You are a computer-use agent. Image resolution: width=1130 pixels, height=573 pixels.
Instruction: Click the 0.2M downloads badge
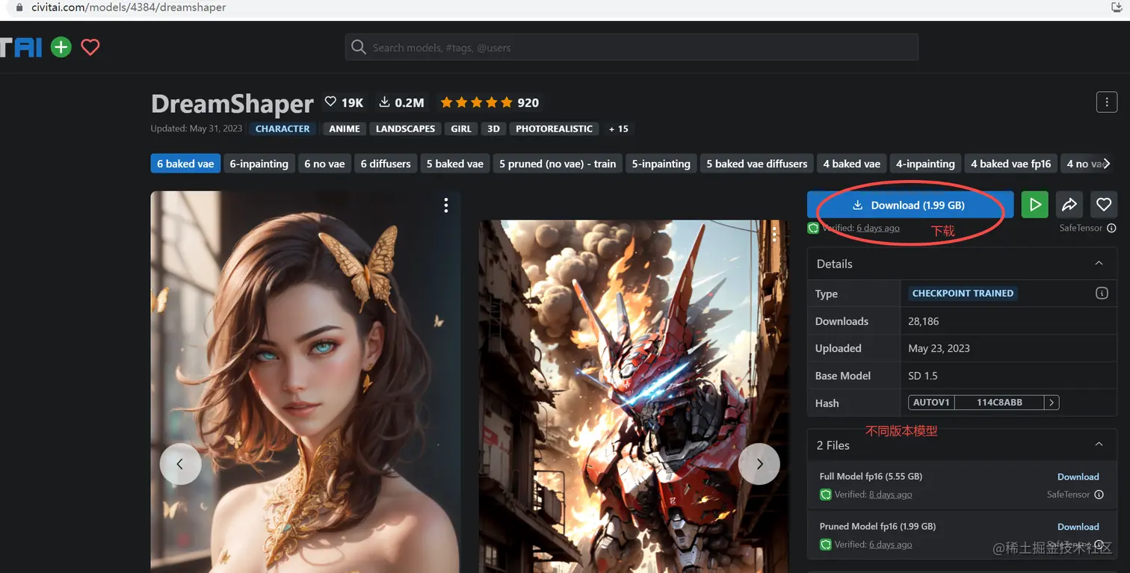coord(401,102)
